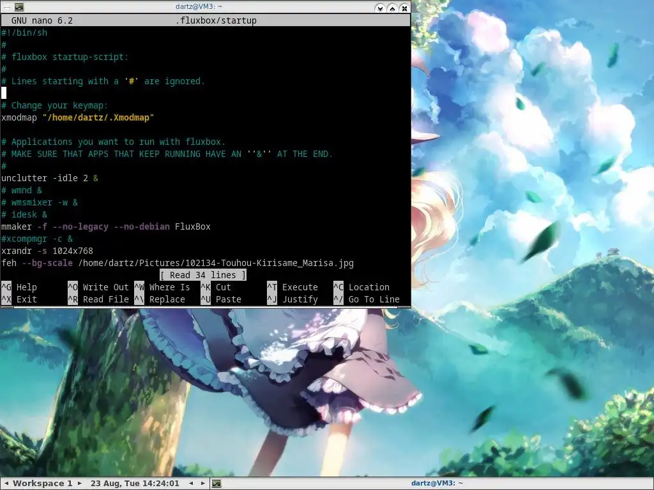The height and width of the screenshot is (490, 654).
Task: Click the ^U Paste shortcut
Action: pyautogui.click(x=221, y=299)
